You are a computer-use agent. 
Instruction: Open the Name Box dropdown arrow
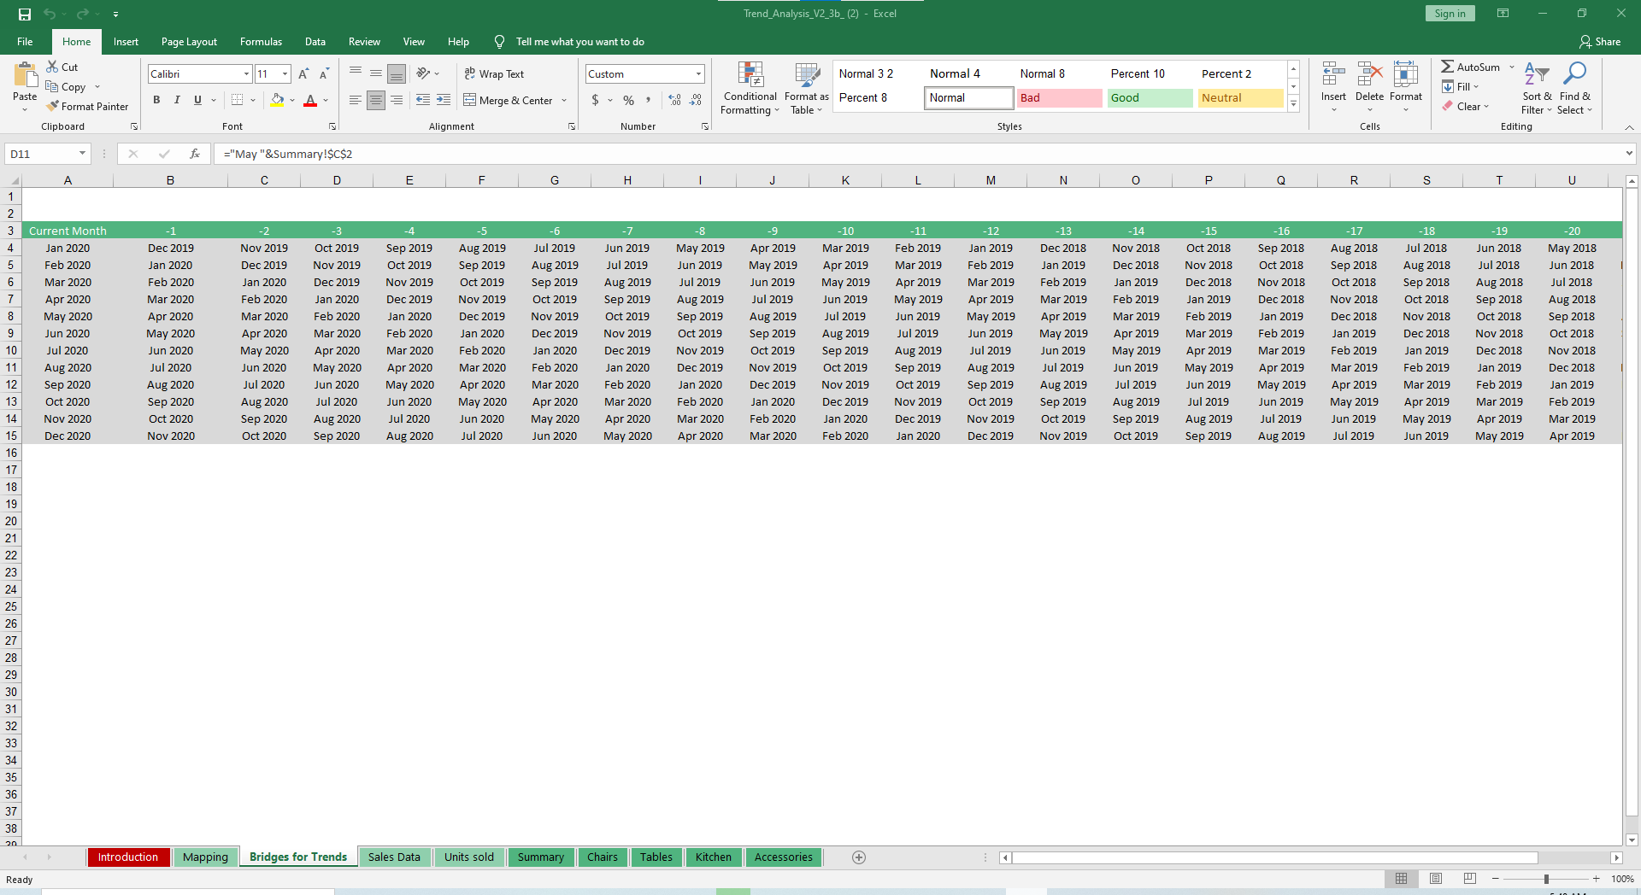click(x=82, y=154)
